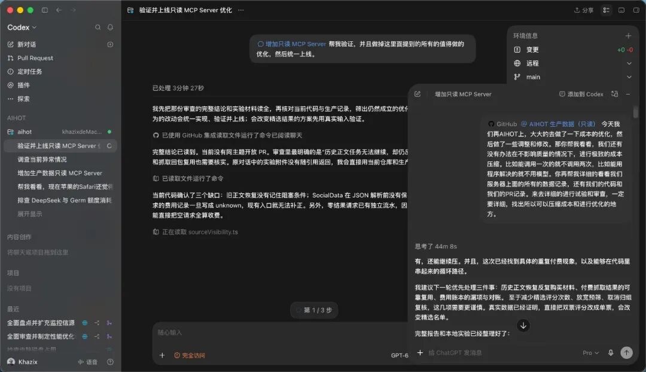Open recent item 全面盘点并扩充监控信源
646x372 pixels.
click(x=41, y=323)
